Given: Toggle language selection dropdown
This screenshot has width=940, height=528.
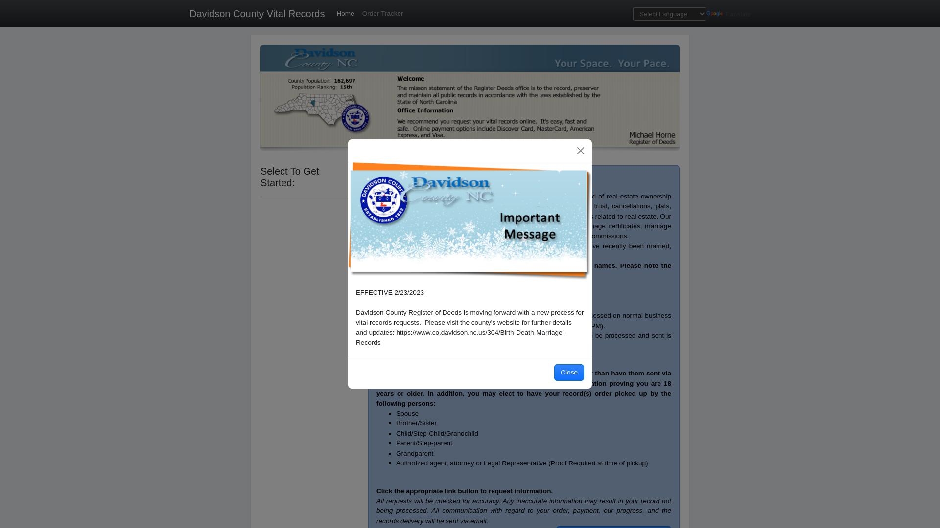Looking at the screenshot, I should 669,14.
